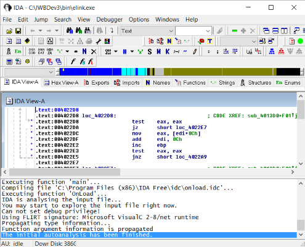Click the horizontal scrollbar right arrow
The width and height of the screenshot is (305, 247).
coord(293,172)
